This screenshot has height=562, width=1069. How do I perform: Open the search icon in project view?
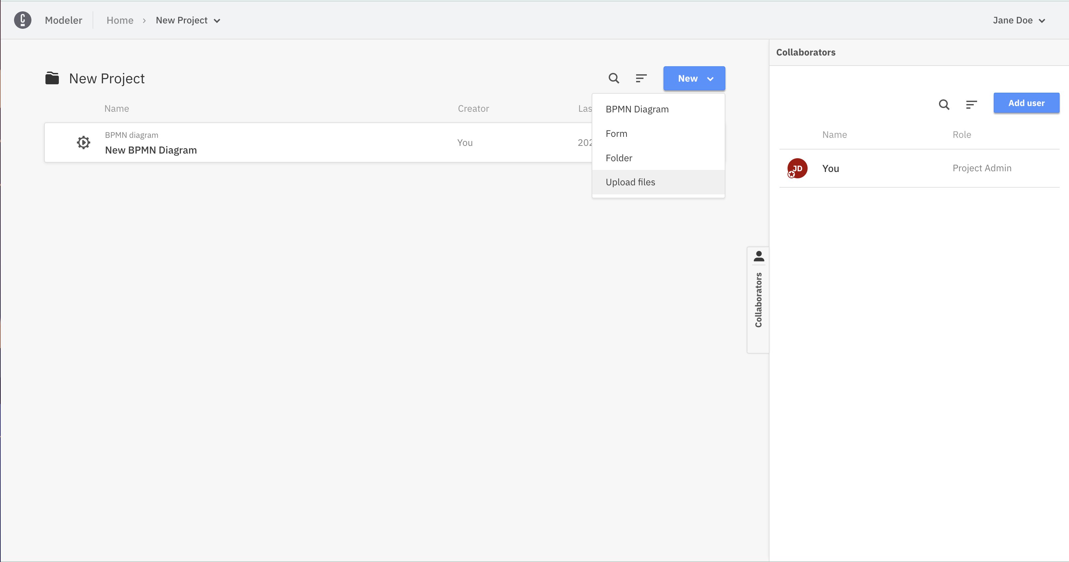pyautogui.click(x=613, y=79)
